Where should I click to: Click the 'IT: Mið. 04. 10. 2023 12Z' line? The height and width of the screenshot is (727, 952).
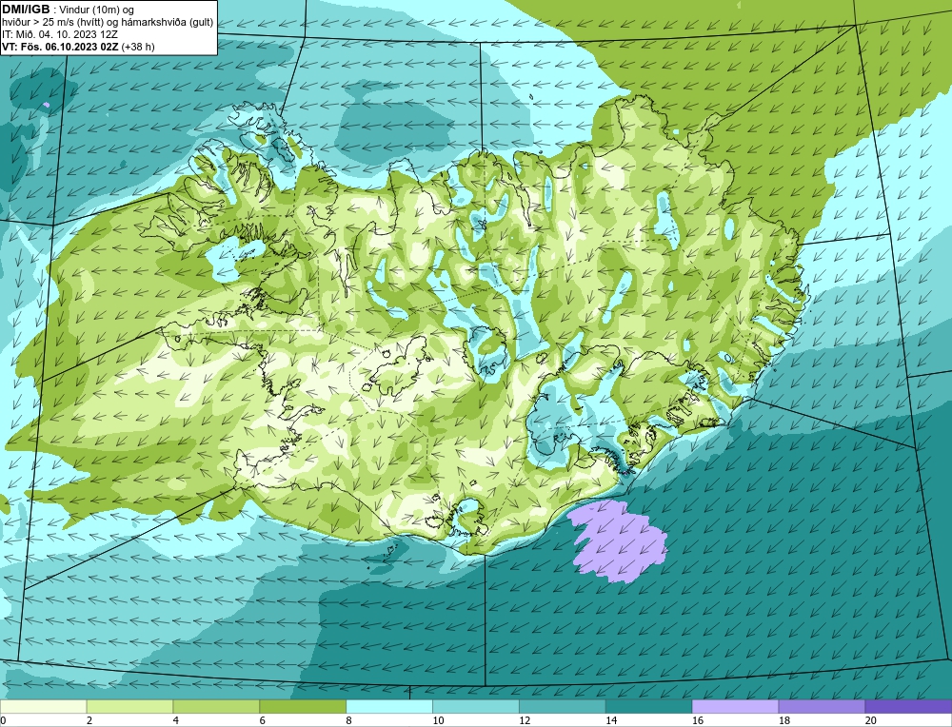pos(60,34)
